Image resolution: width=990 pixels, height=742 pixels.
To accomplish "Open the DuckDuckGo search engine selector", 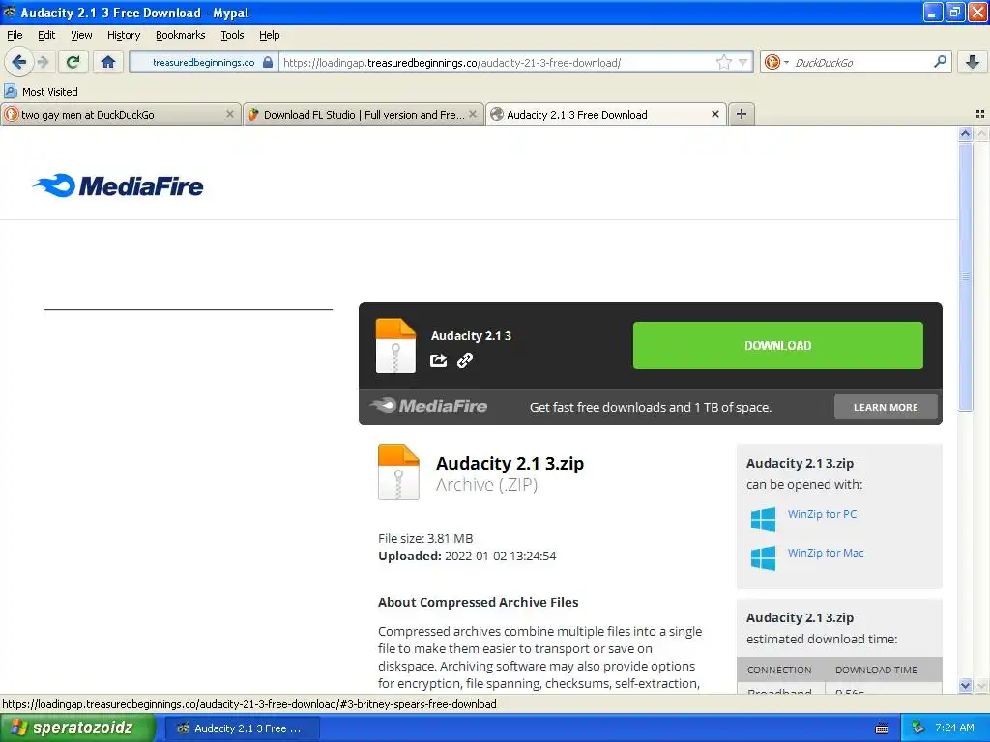I will point(776,62).
